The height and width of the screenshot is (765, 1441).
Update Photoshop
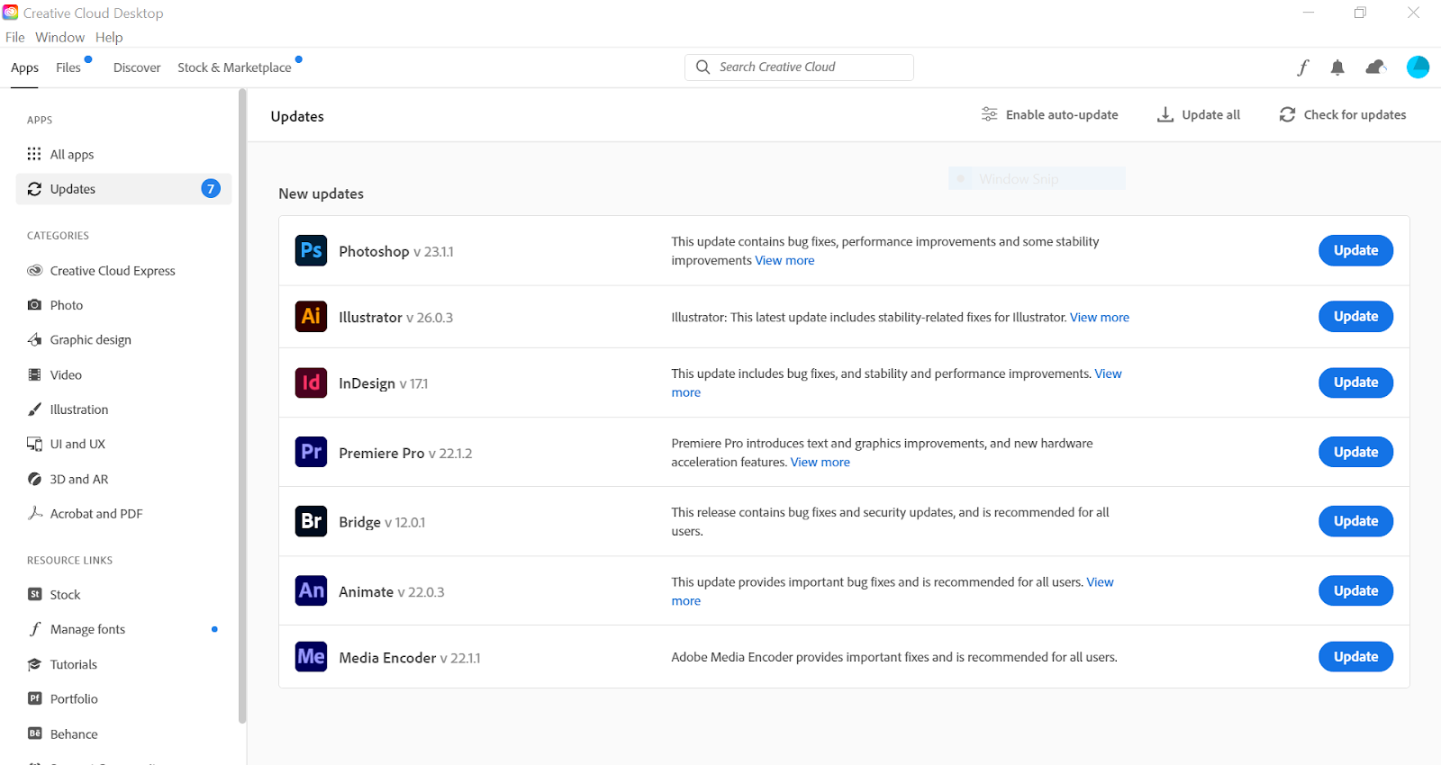tap(1355, 250)
